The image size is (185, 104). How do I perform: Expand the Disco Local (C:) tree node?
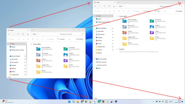(95, 62)
